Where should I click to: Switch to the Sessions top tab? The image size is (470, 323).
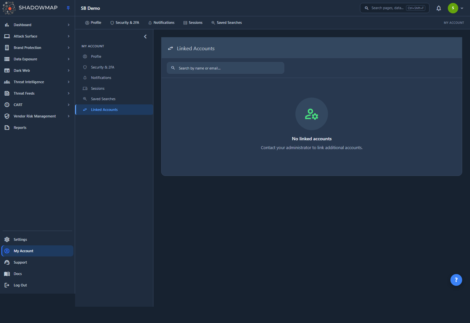click(x=193, y=23)
